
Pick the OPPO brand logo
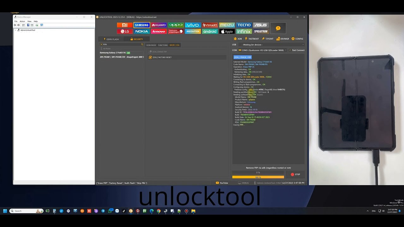point(176,25)
